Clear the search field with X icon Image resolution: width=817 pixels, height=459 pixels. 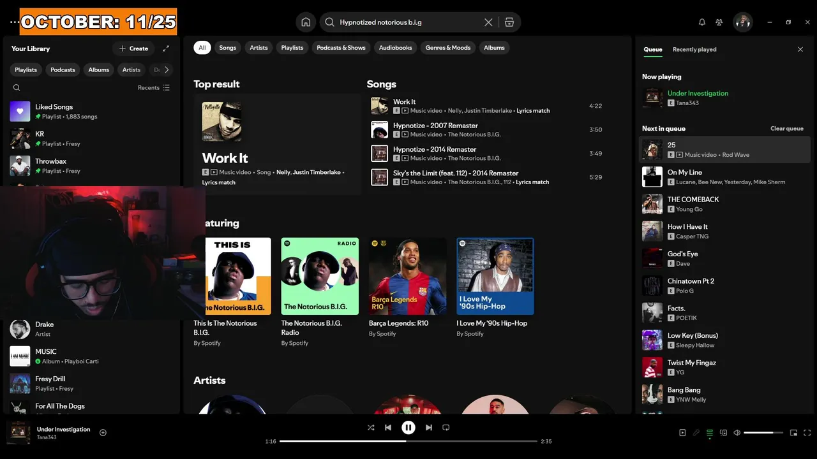click(x=488, y=22)
